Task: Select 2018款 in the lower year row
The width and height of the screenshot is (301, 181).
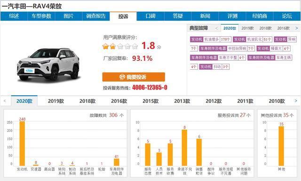Action: point(87,101)
